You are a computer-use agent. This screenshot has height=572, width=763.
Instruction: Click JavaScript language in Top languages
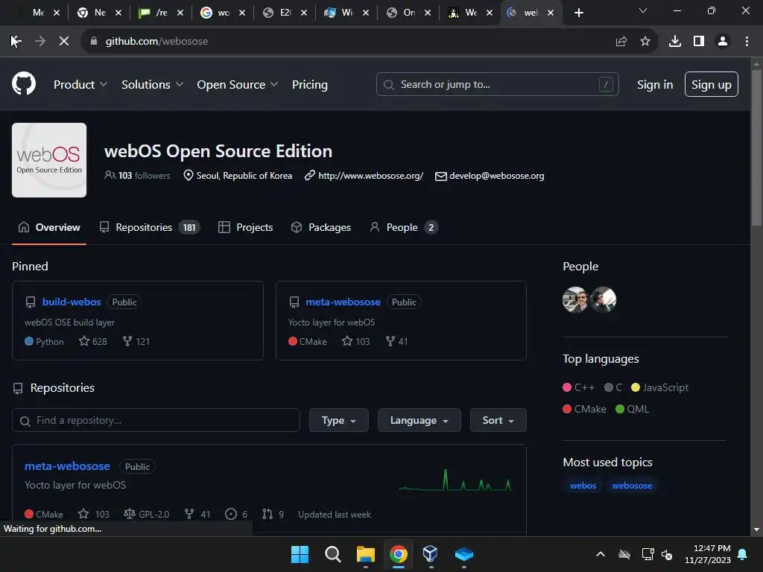[660, 387]
